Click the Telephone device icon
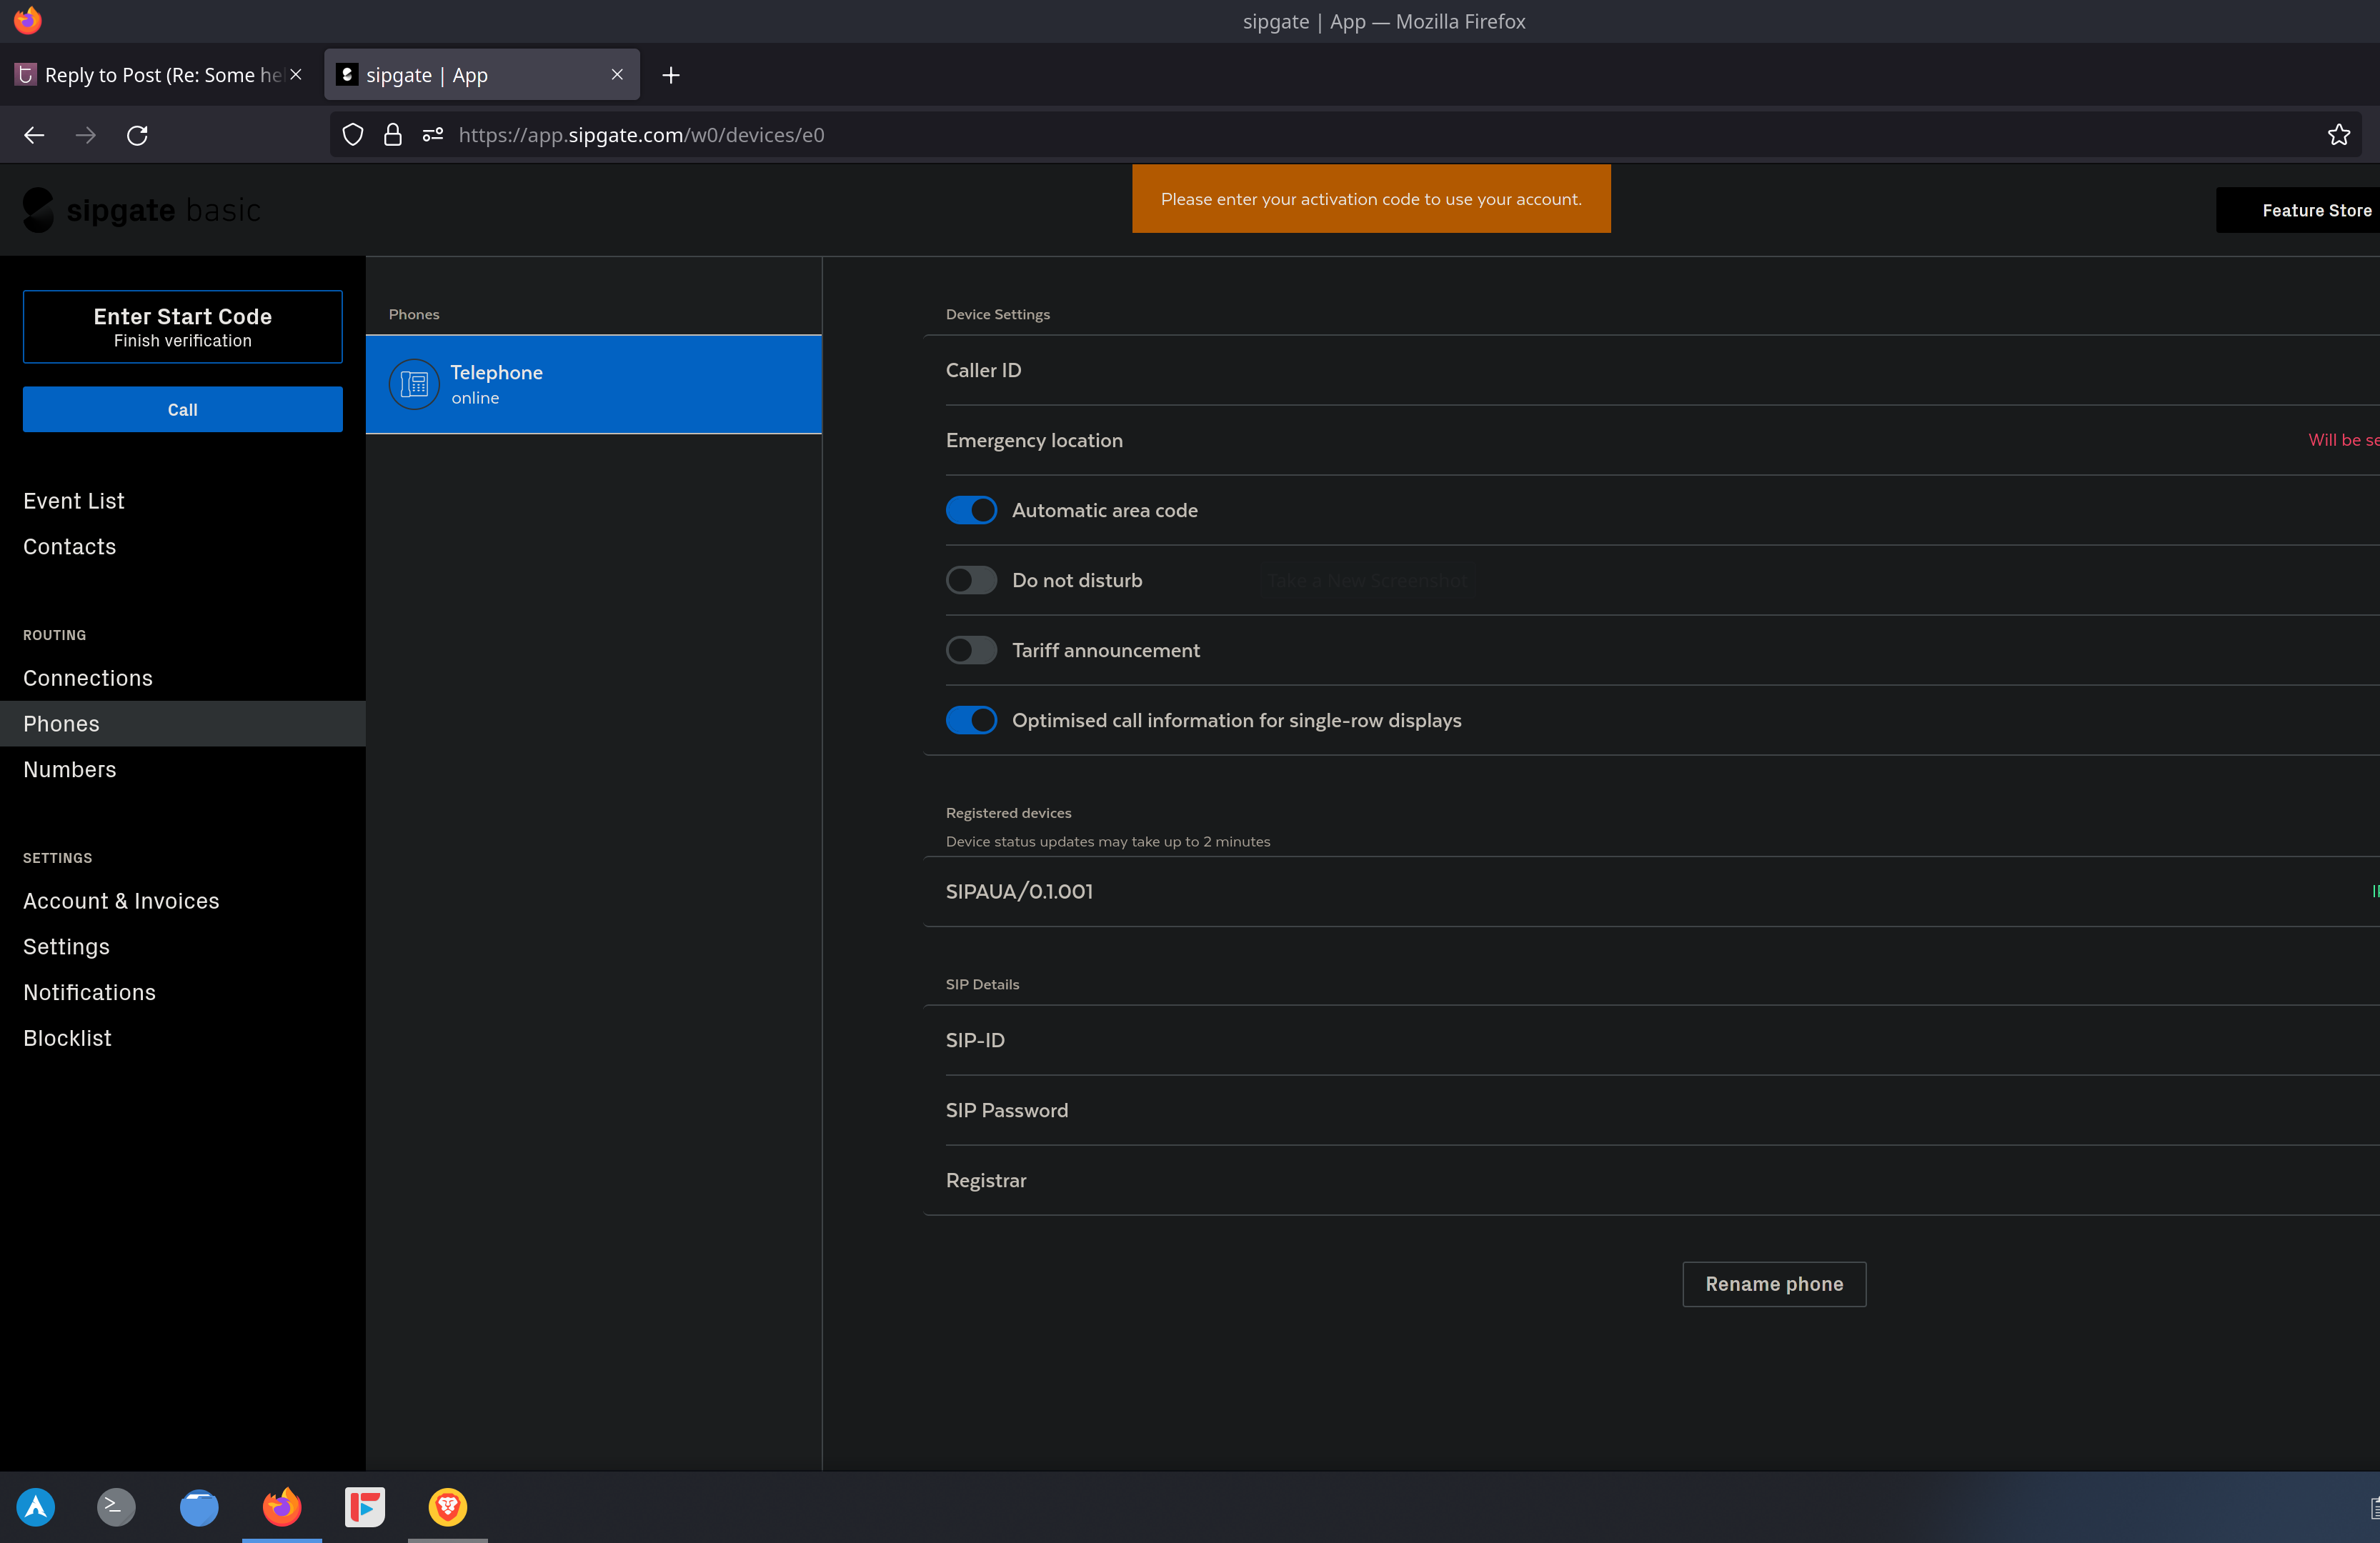 pos(414,384)
